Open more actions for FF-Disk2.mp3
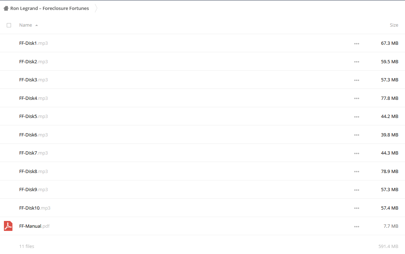This screenshot has width=405, height=254. 357,62
